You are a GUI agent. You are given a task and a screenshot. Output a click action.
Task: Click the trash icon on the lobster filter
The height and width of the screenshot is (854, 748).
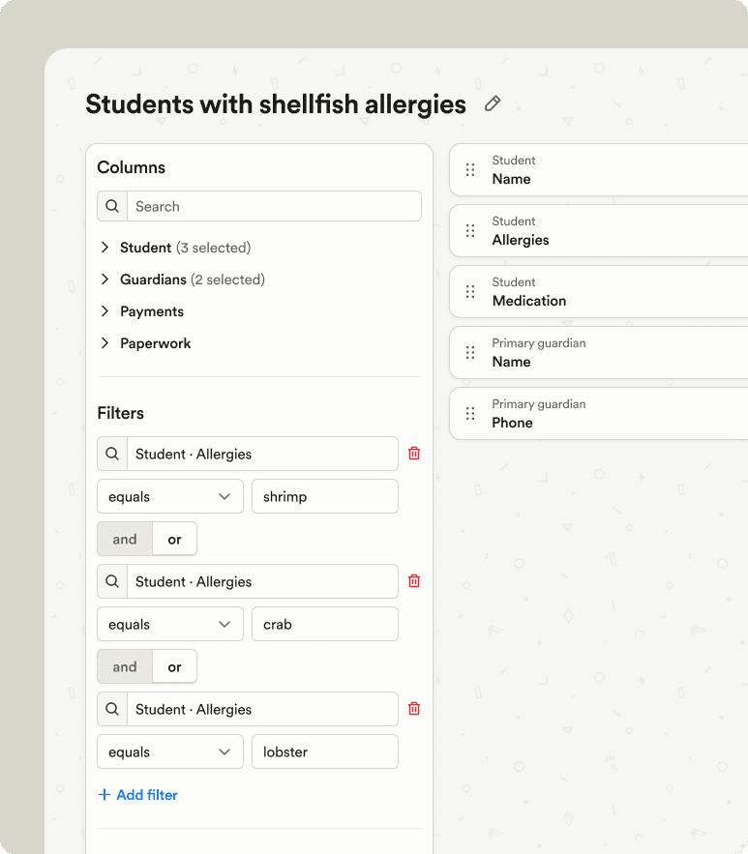pyautogui.click(x=414, y=708)
